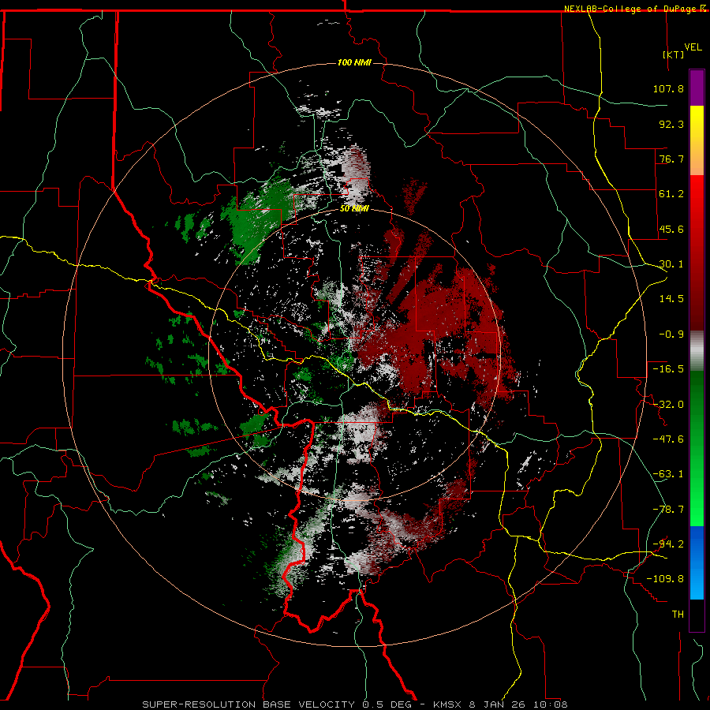Click the -32.0 legend value
The width and height of the screenshot is (710, 710).
click(x=668, y=405)
